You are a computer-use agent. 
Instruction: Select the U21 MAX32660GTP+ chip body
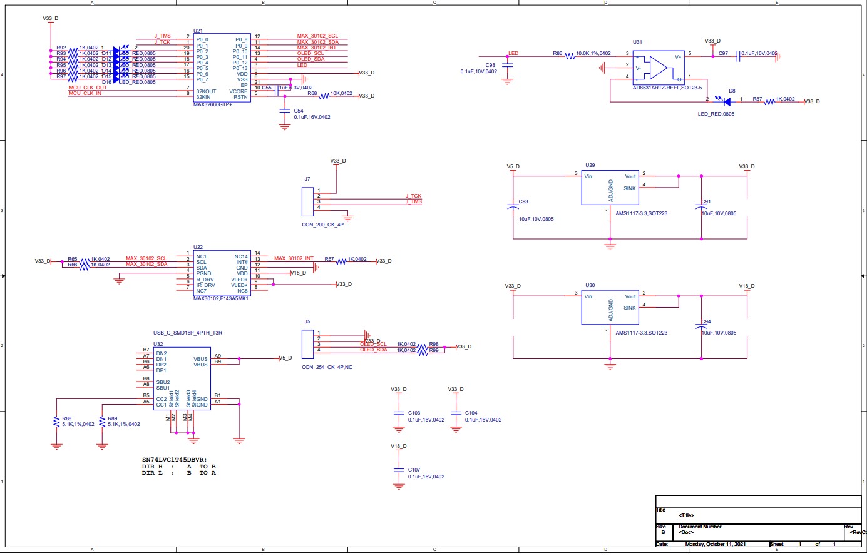click(x=222, y=68)
